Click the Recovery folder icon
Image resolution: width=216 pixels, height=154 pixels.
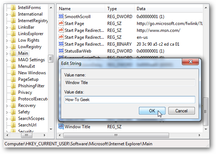(13, 105)
